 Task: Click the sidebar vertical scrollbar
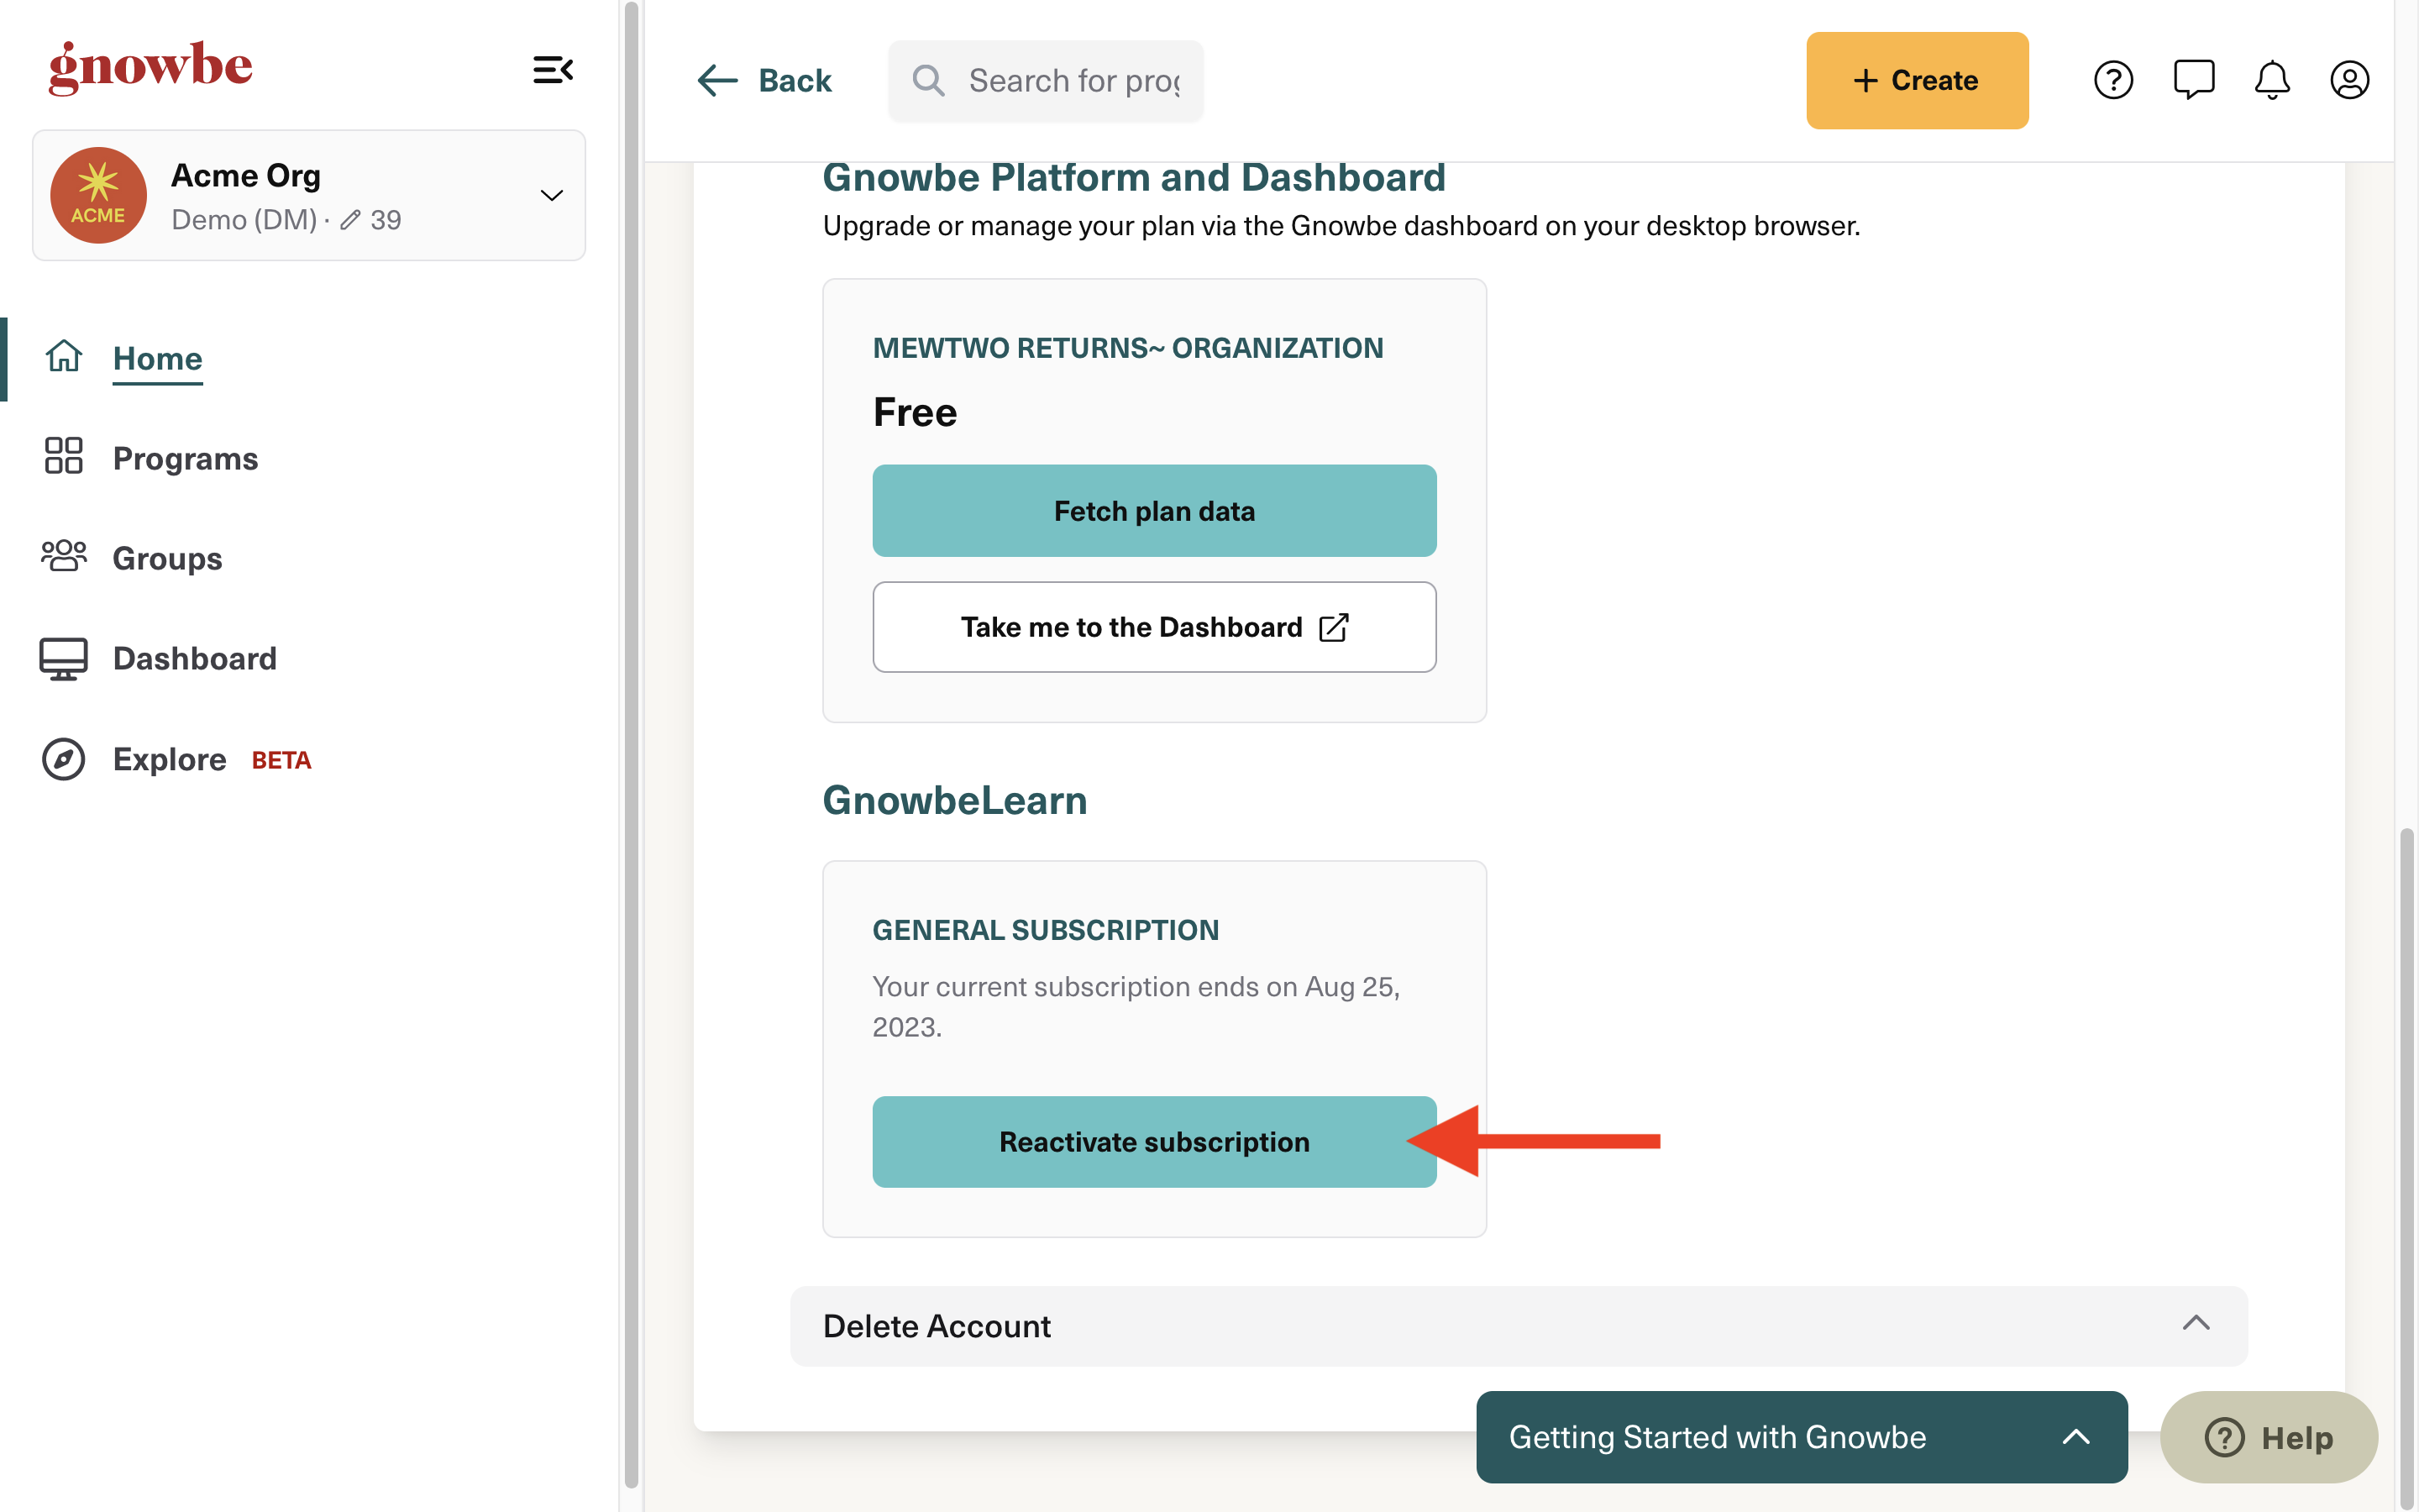click(x=631, y=745)
